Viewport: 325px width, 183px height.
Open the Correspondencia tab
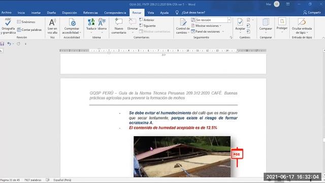pyautogui.click(x=115, y=13)
